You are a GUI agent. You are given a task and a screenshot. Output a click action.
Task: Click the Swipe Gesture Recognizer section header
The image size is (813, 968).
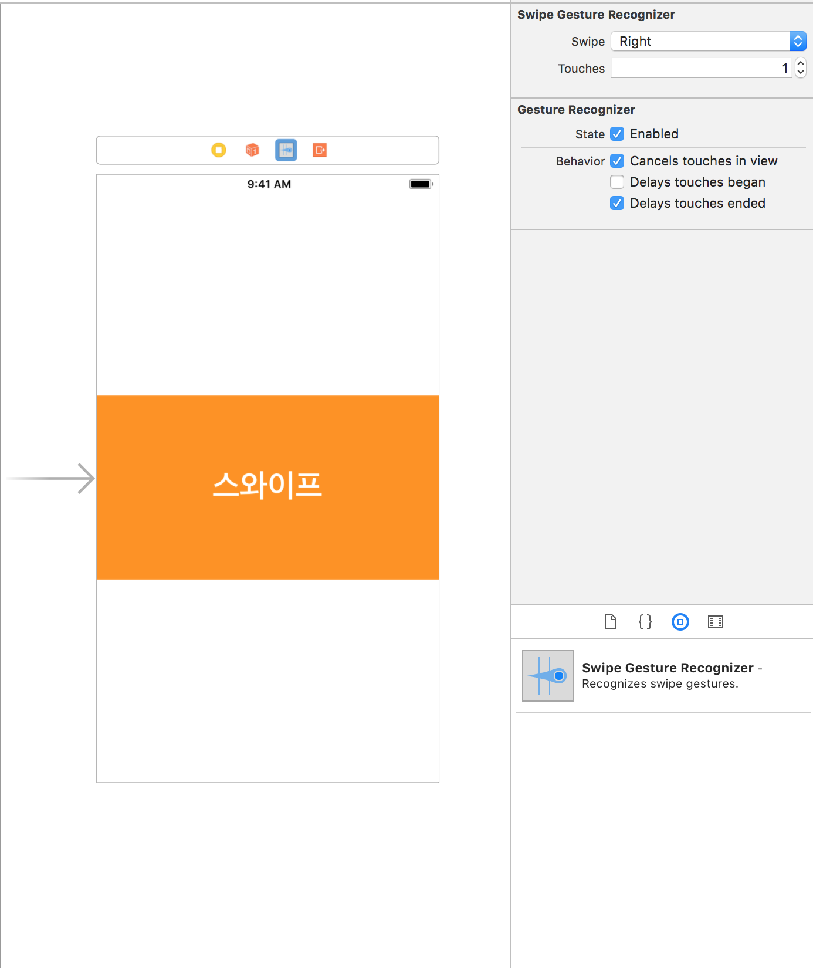click(x=596, y=15)
